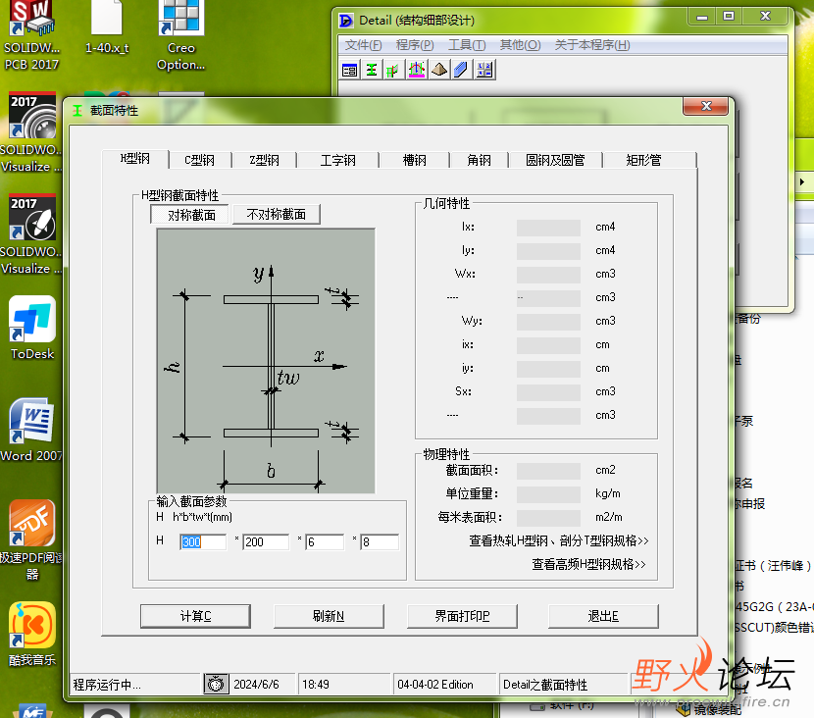Click the numbered grid calculator icon in Detail toolbar
This screenshot has width=814, height=718.
484,70
